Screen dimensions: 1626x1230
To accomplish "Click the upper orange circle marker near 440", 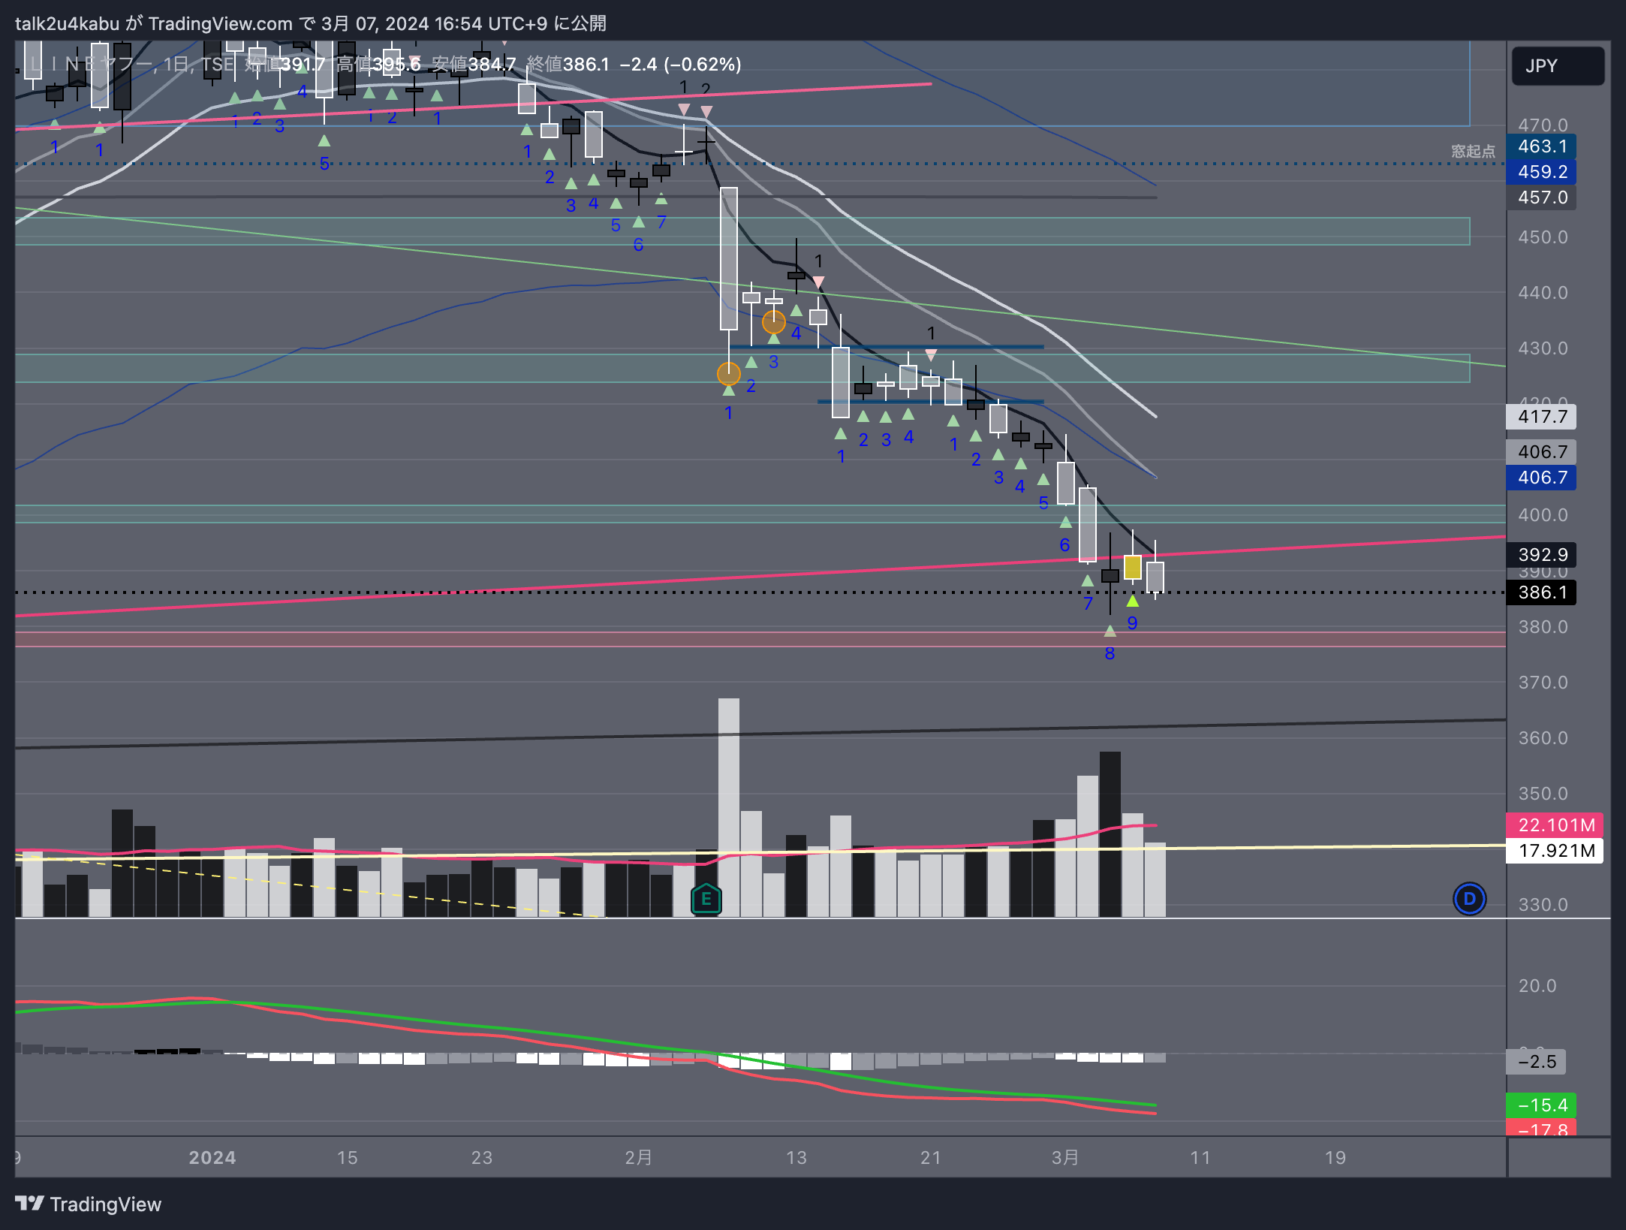I will coord(773,322).
